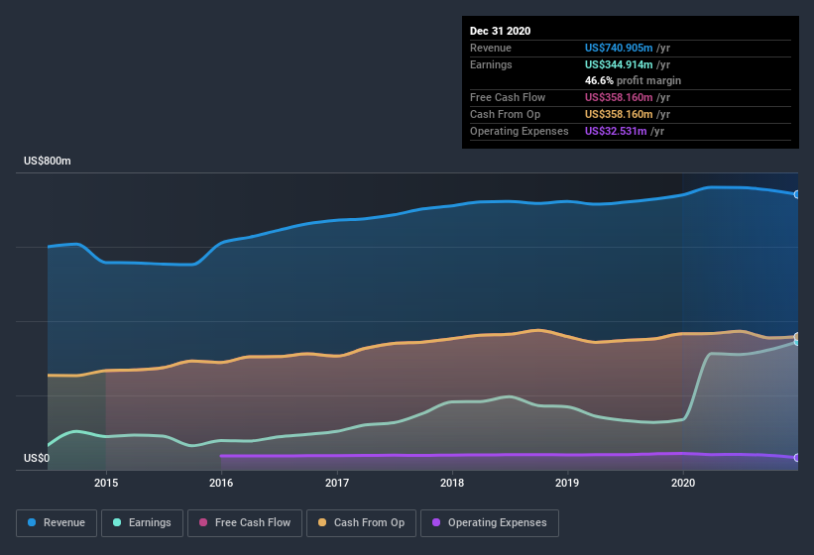Click the Operating Expenses purple endpoint marker
Screen dimensions: 814x555
point(797,458)
